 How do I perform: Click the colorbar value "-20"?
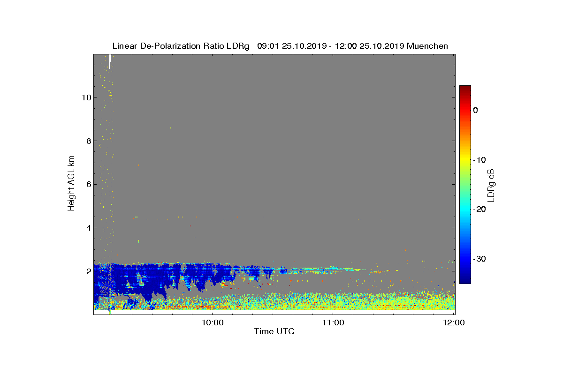pos(479,209)
